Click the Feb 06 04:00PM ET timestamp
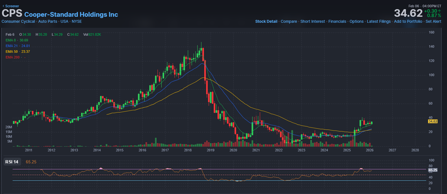 425,6
